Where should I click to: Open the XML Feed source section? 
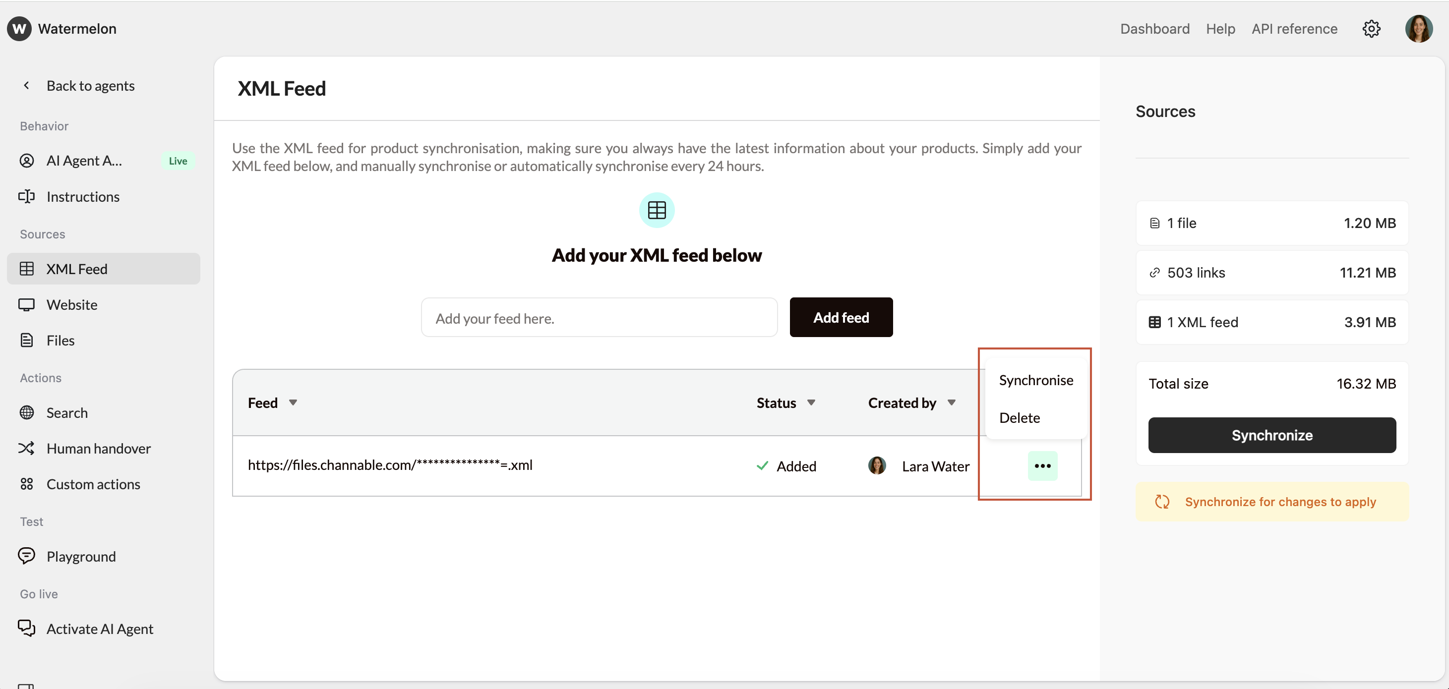point(78,269)
